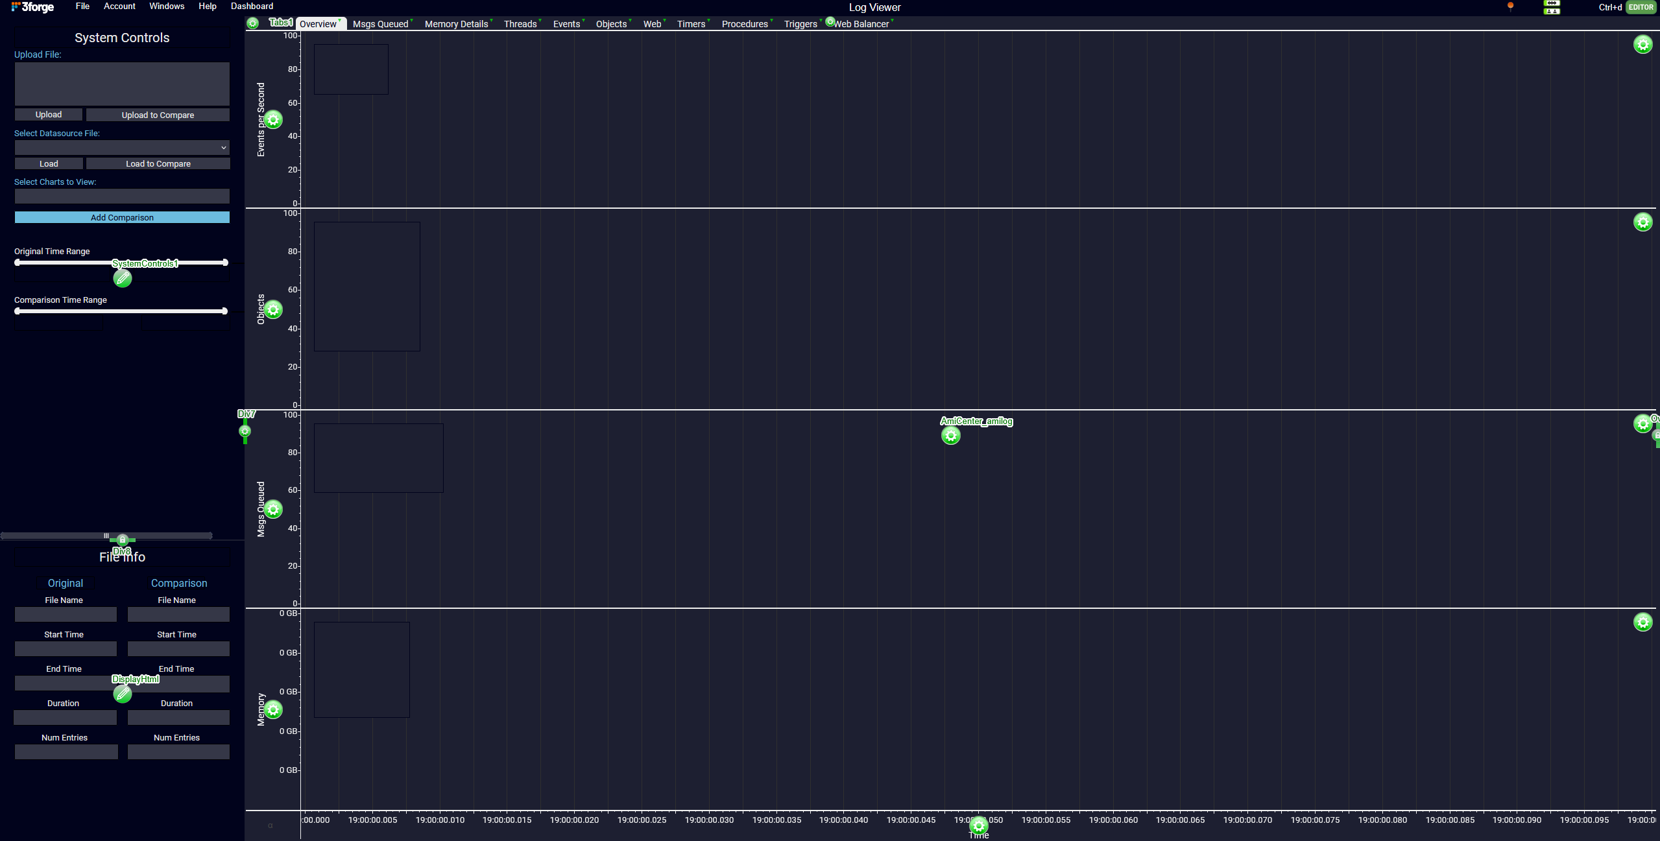Click the 3forge logo

pos(32,7)
